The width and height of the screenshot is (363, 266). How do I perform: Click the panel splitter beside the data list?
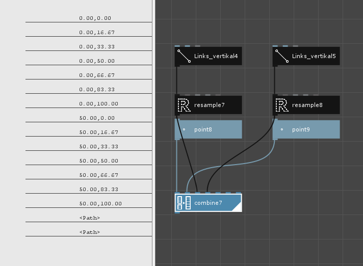[153, 133]
